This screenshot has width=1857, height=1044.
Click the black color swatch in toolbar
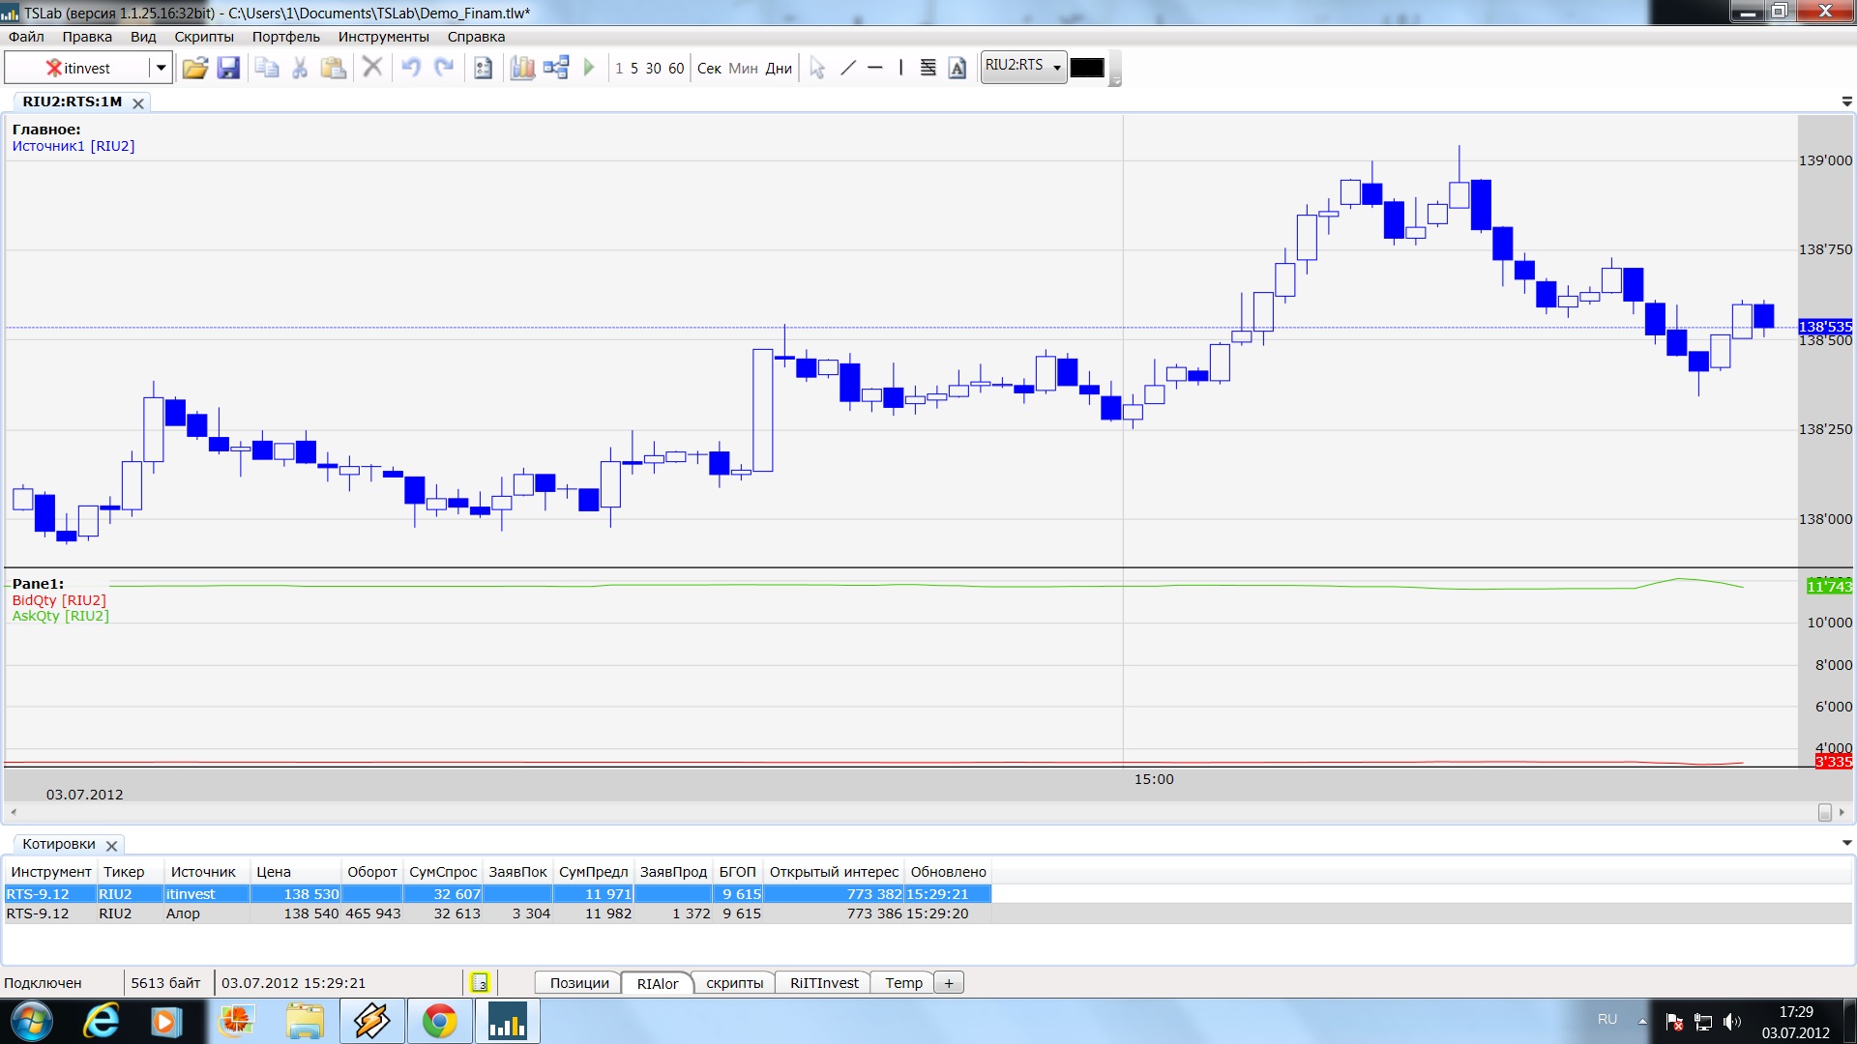coord(1087,68)
